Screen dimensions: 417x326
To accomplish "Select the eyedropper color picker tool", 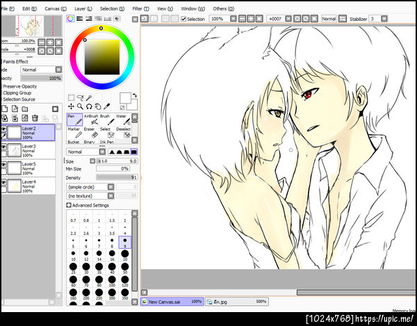I will (107, 106).
